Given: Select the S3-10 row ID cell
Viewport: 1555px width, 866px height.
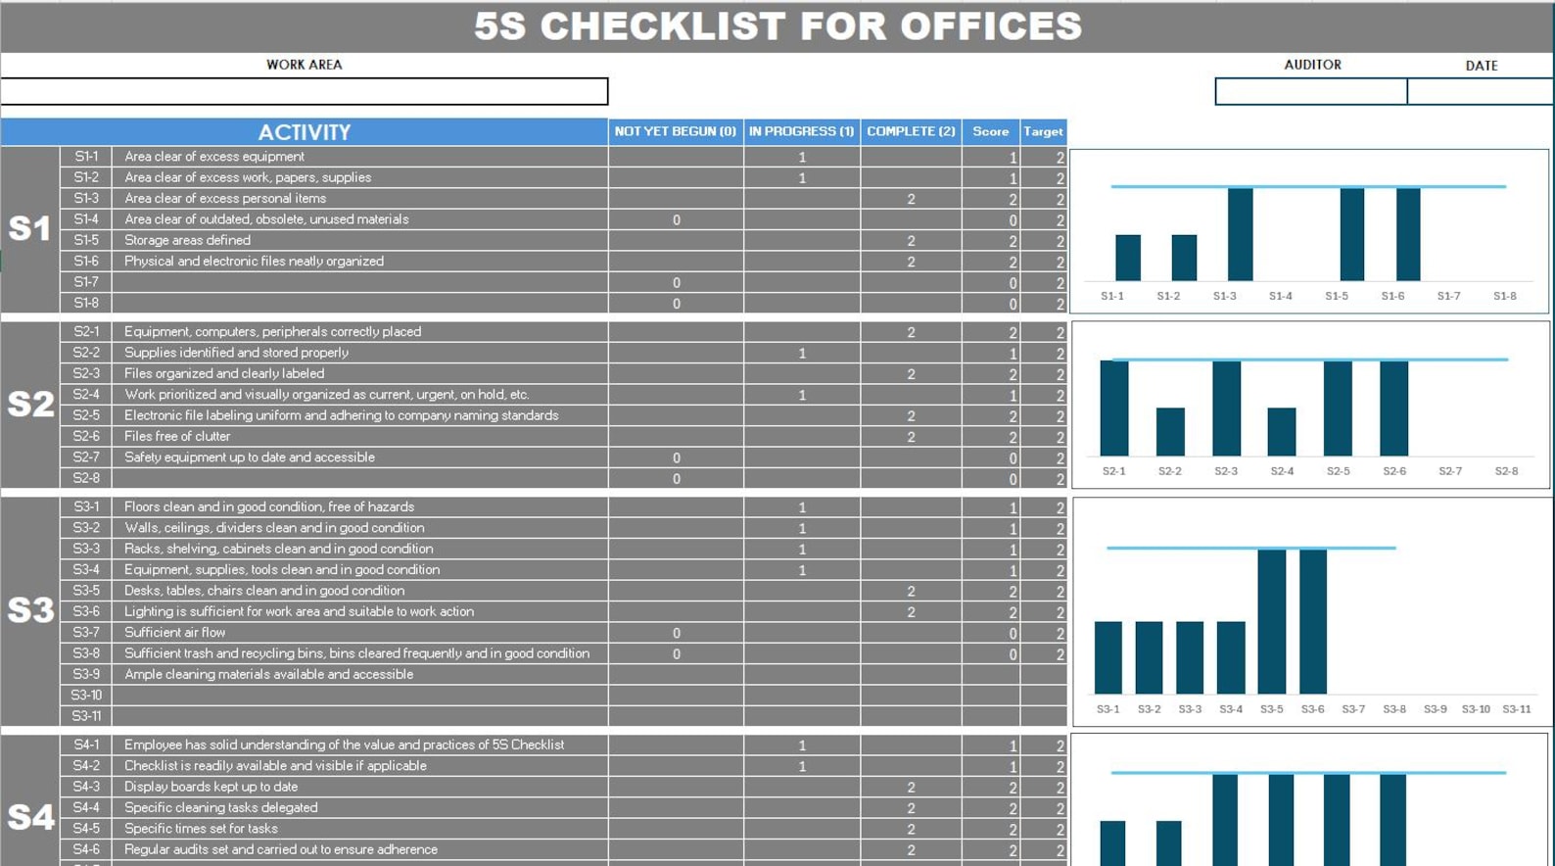Looking at the screenshot, I should (86, 696).
